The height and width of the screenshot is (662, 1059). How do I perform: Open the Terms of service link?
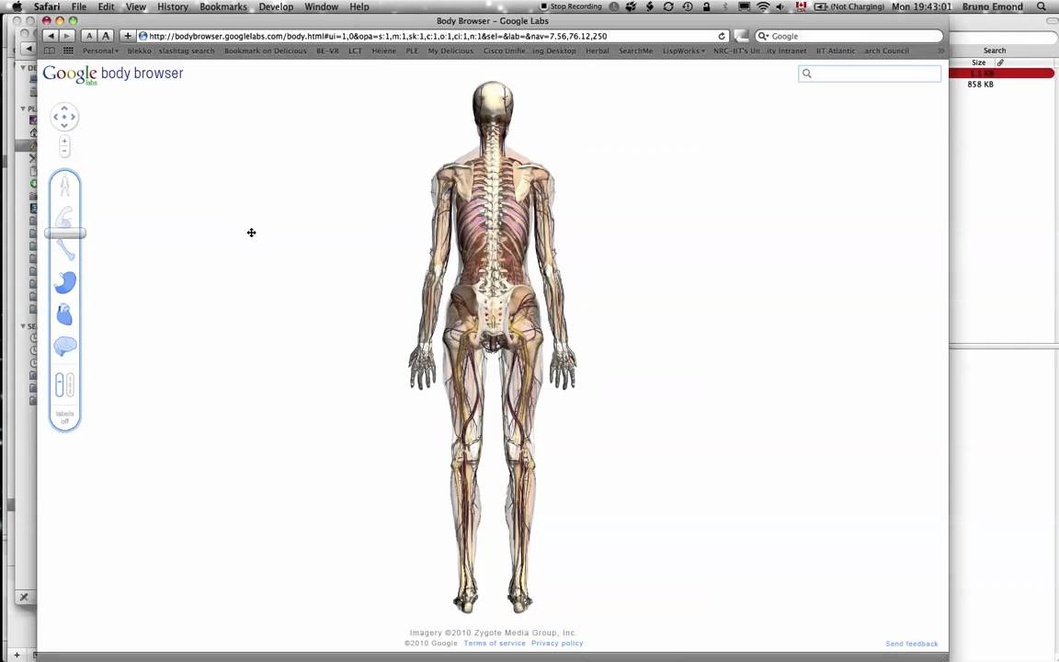point(495,643)
